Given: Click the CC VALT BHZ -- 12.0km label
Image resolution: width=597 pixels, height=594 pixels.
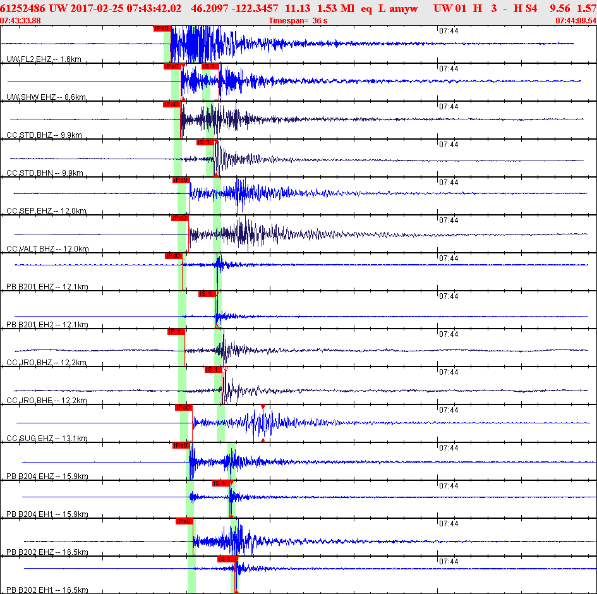Looking at the screenshot, I should click(47, 248).
